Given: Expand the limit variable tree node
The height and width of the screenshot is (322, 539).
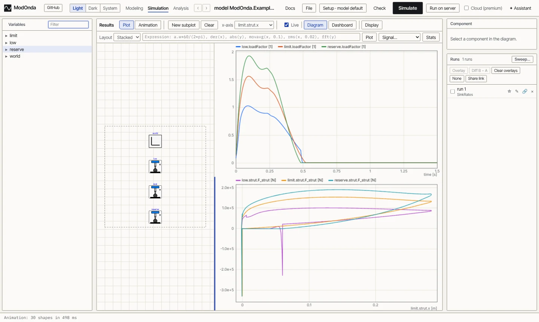Looking at the screenshot, I should (x=6, y=36).
